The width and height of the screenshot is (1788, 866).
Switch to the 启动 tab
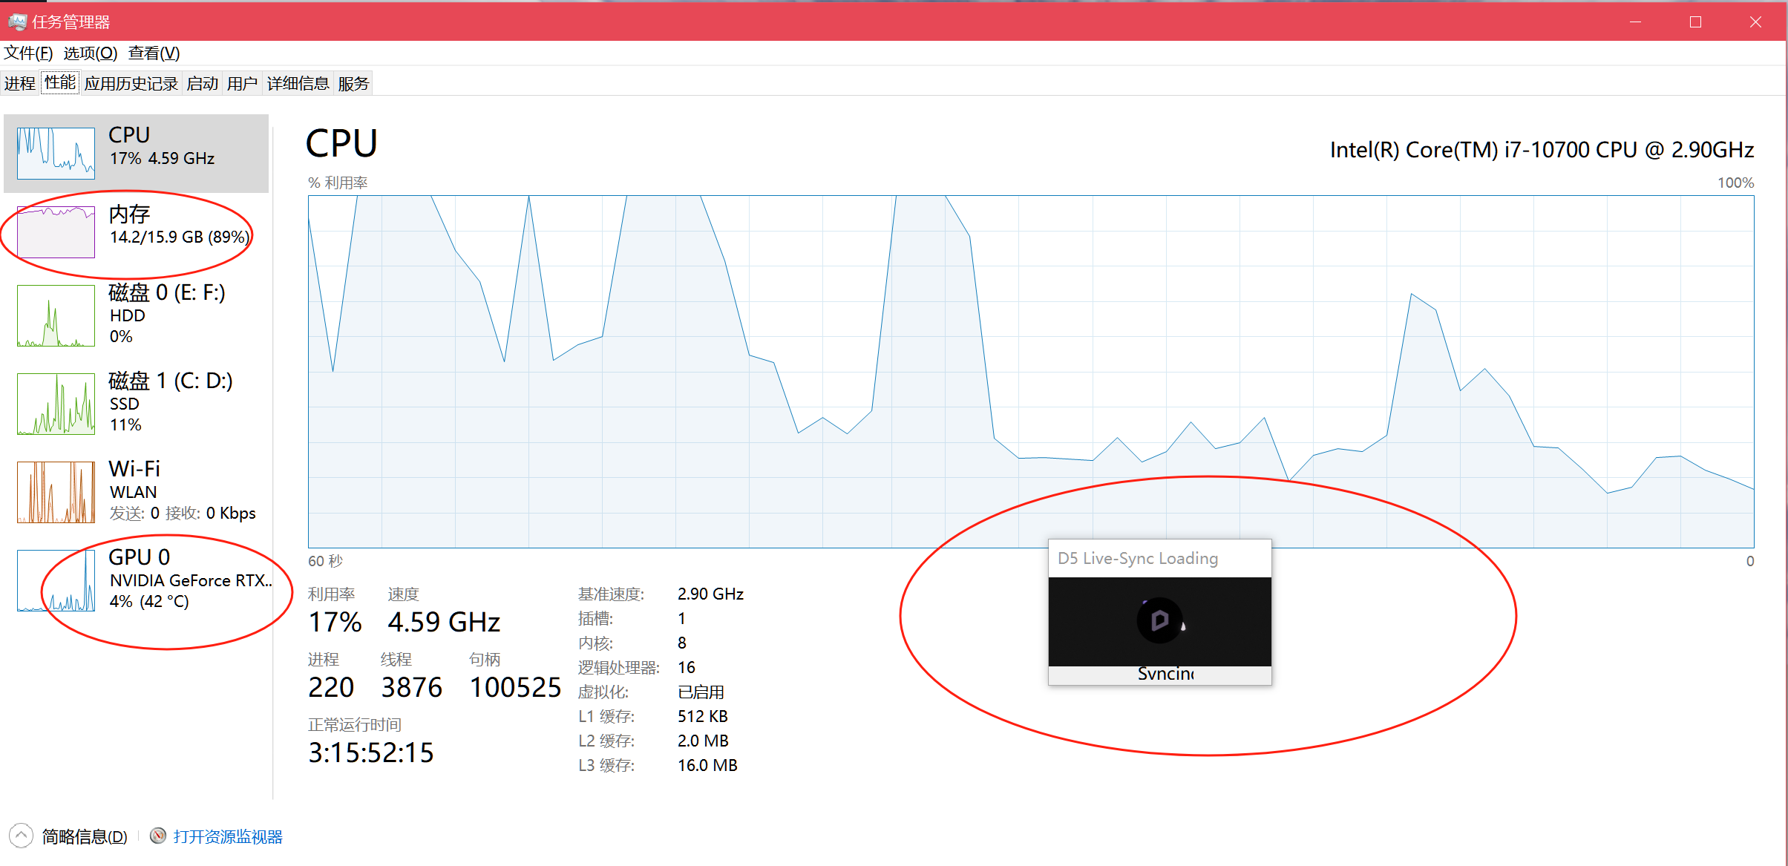tap(202, 83)
